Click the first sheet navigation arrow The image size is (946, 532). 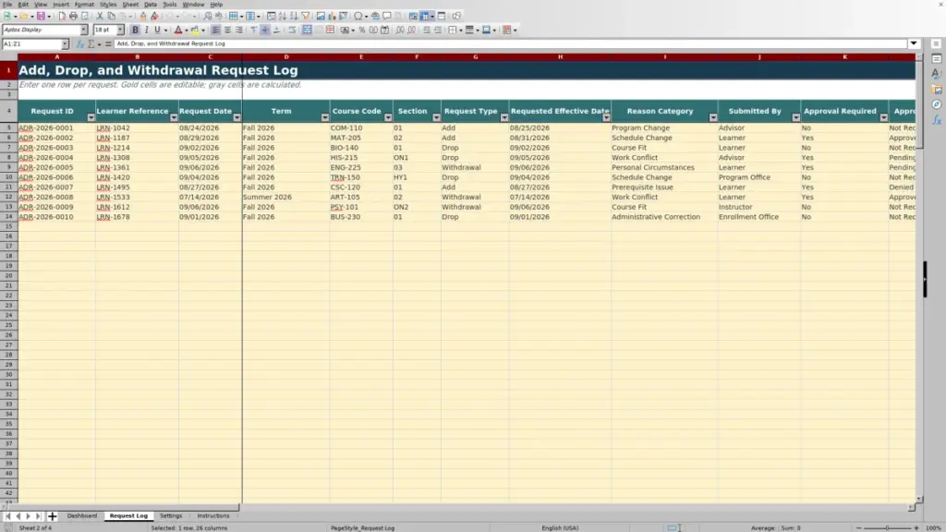(7, 516)
